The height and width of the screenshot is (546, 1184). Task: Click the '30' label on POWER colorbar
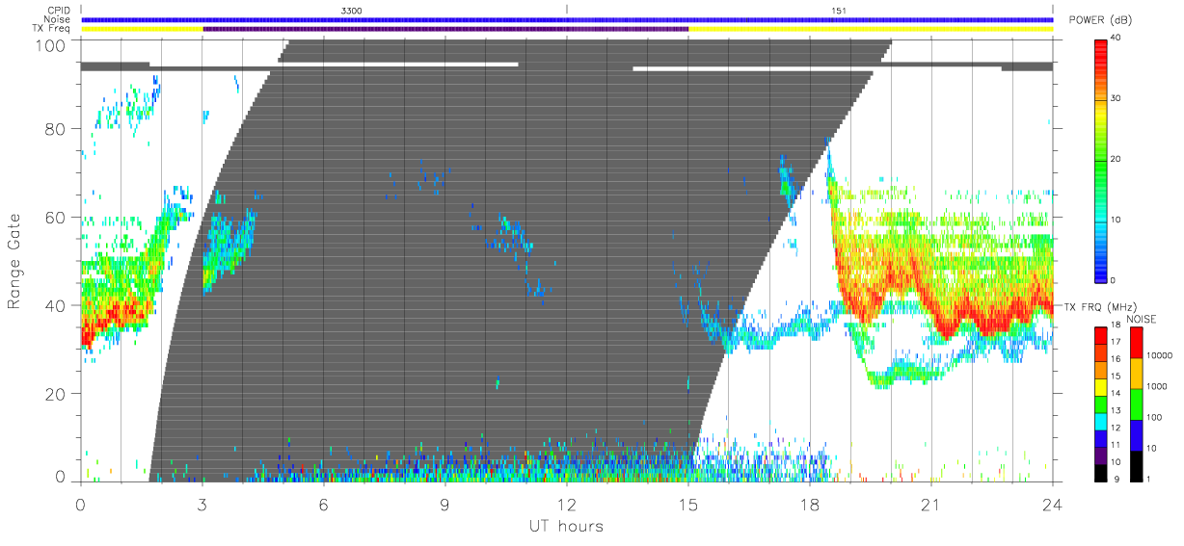click(1116, 98)
